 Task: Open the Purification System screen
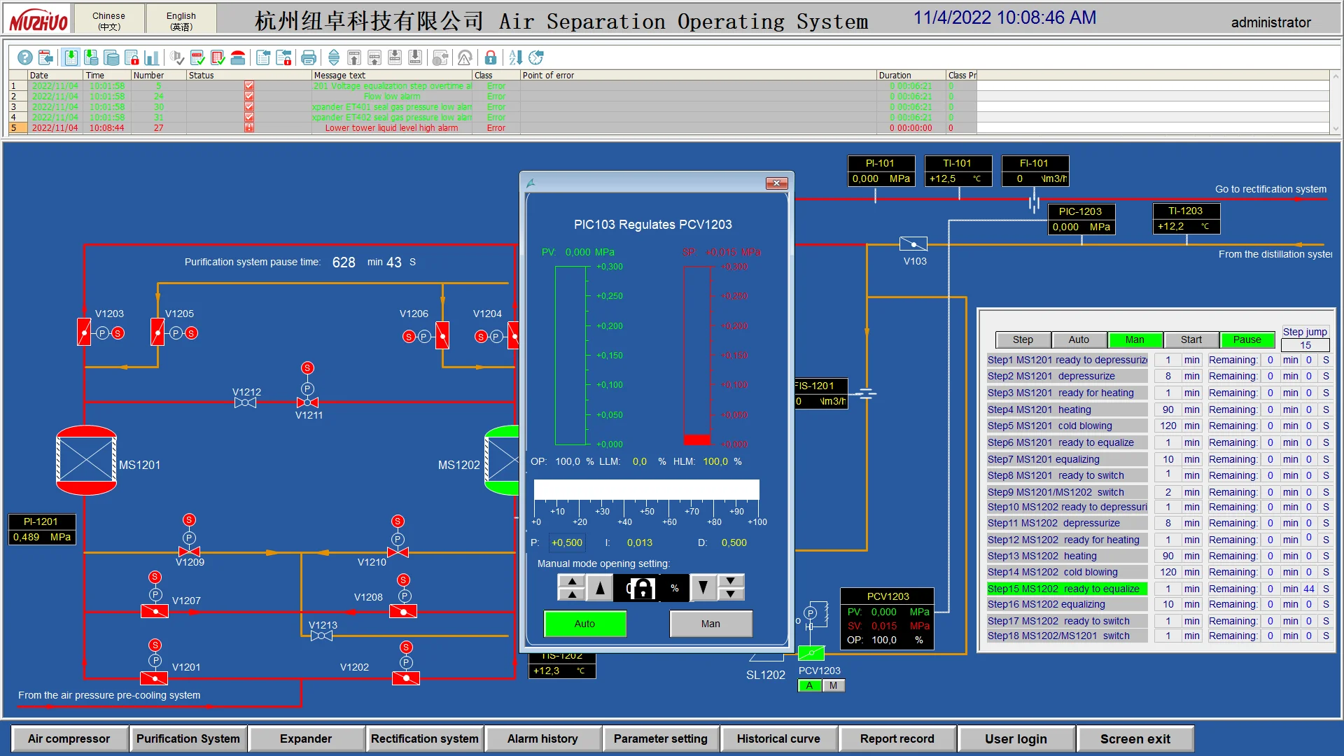pyautogui.click(x=188, y=738)
